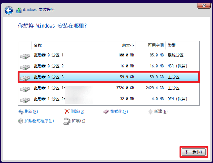Viewport: 213px width, 163px height.
Task: Click the Windows 安装程序 title text
Action: pos(39,10)
